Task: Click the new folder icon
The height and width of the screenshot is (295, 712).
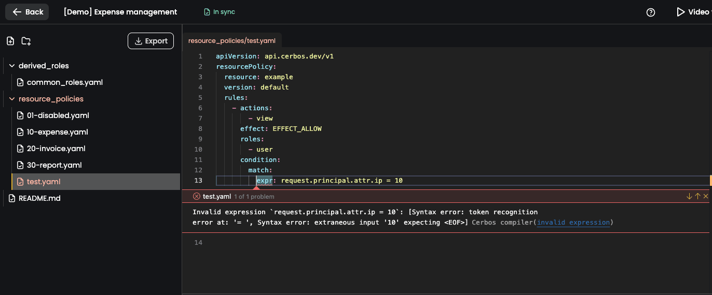Action: click(26, 41)
